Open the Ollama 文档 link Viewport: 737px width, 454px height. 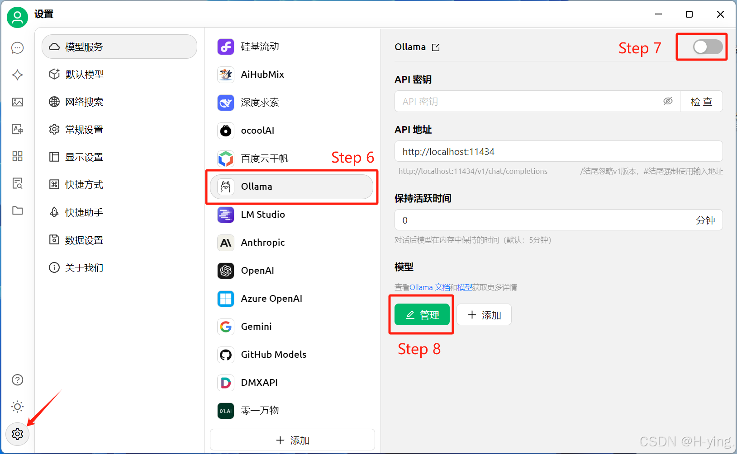[430, 287]
